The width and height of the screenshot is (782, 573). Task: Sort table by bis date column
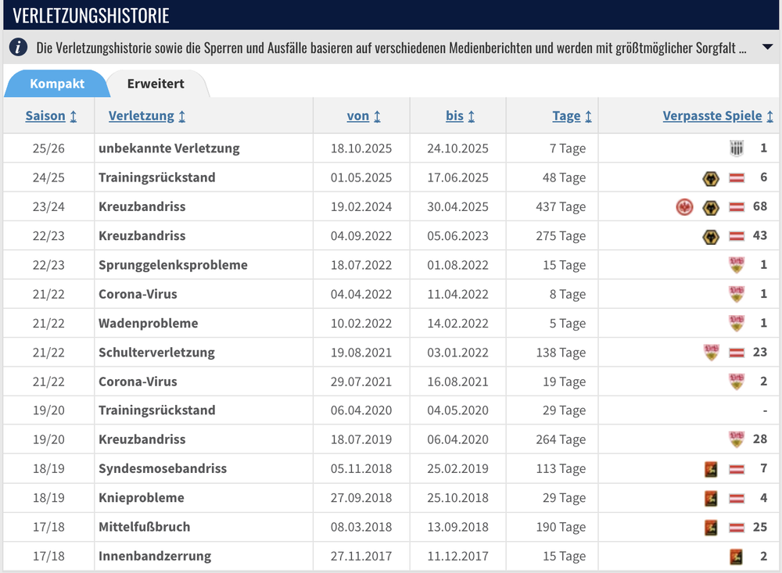(x=460, y=116)
